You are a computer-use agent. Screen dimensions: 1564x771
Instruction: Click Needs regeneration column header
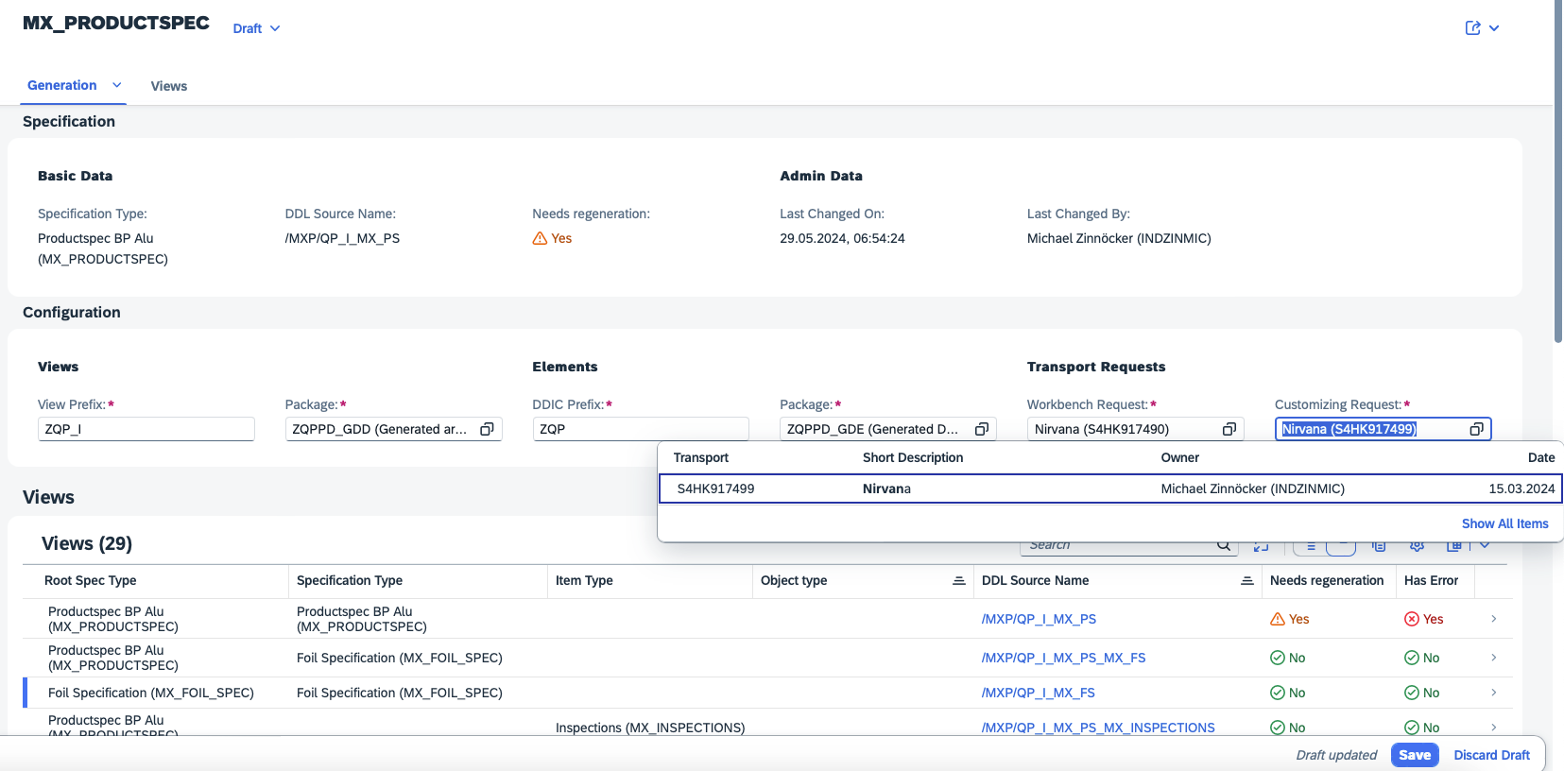pyautogui.click(x=1327, y=580)
